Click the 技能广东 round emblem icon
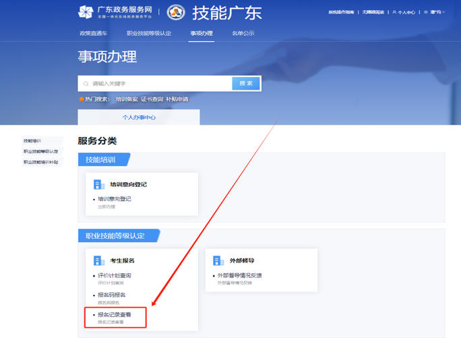This screenshot has height=338, width=461. [x=176, y=12]
